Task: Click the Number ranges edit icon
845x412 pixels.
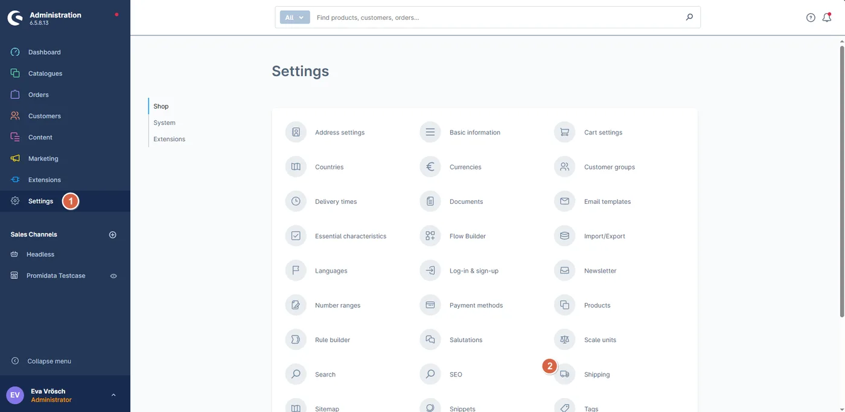Action: point(296,305)
